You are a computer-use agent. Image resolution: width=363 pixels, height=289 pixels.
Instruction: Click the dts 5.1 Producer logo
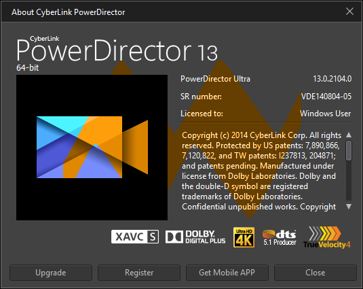pyautogui.click(x=280, y=238)
